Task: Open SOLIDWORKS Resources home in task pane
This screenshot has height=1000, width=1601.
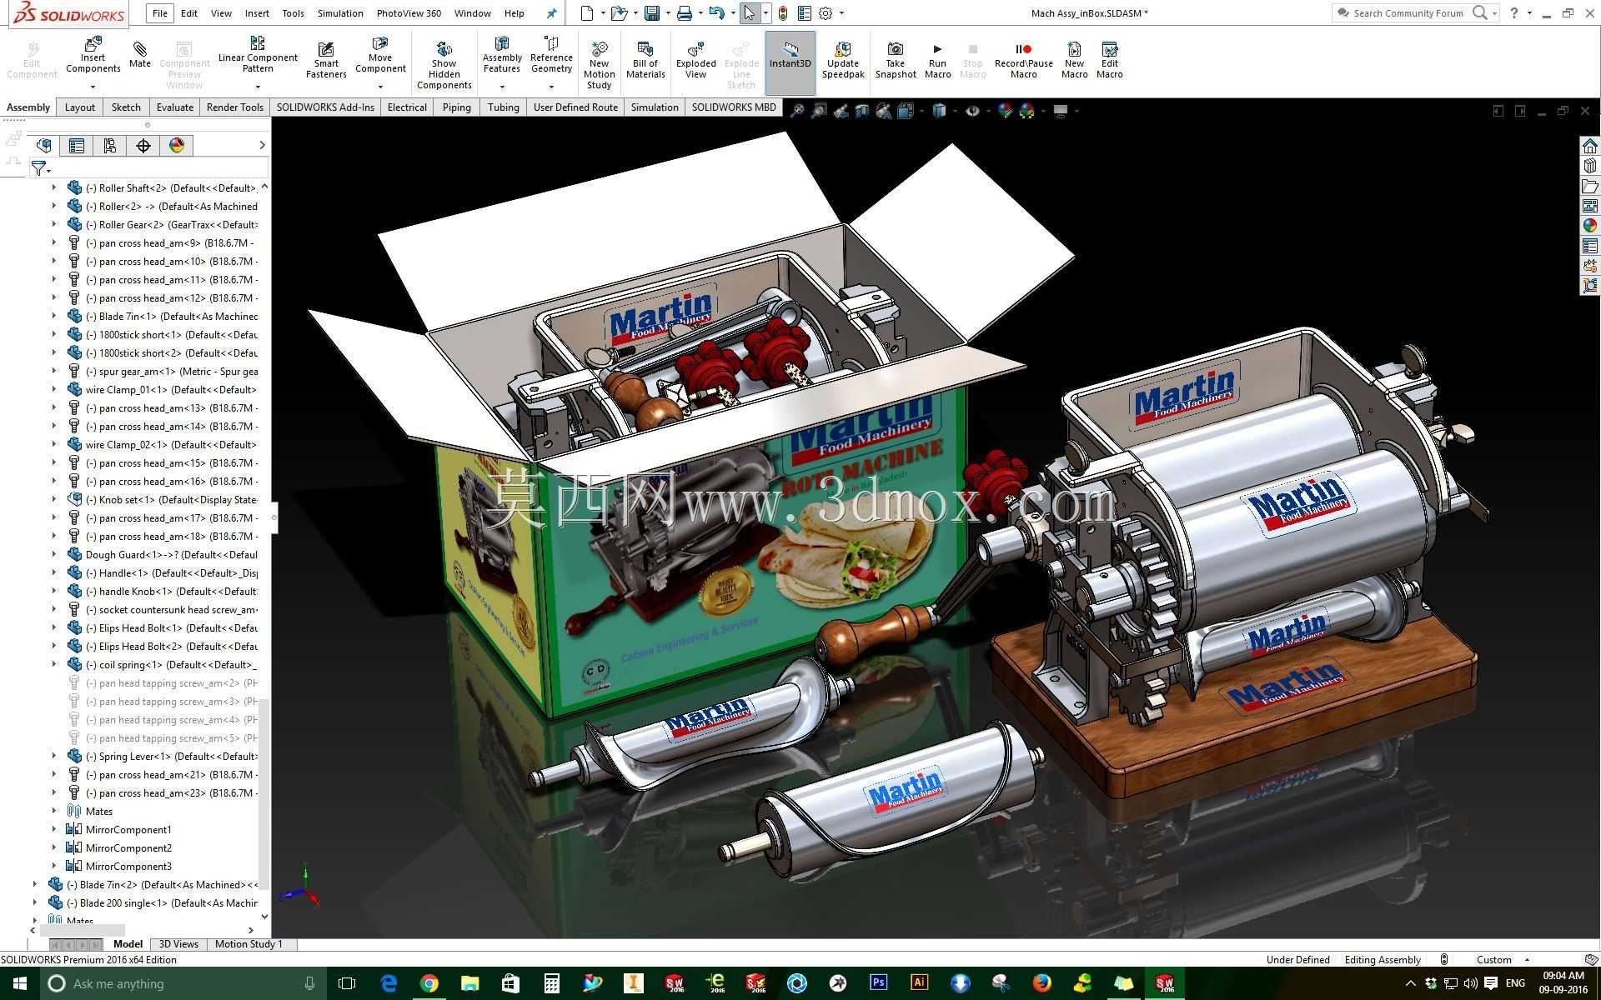Action: (x=1590, y=146)
